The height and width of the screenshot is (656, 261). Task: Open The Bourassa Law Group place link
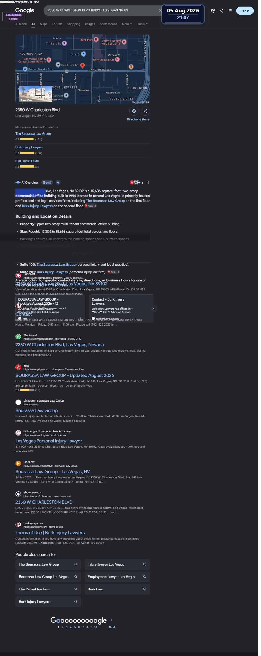[33, 134]
